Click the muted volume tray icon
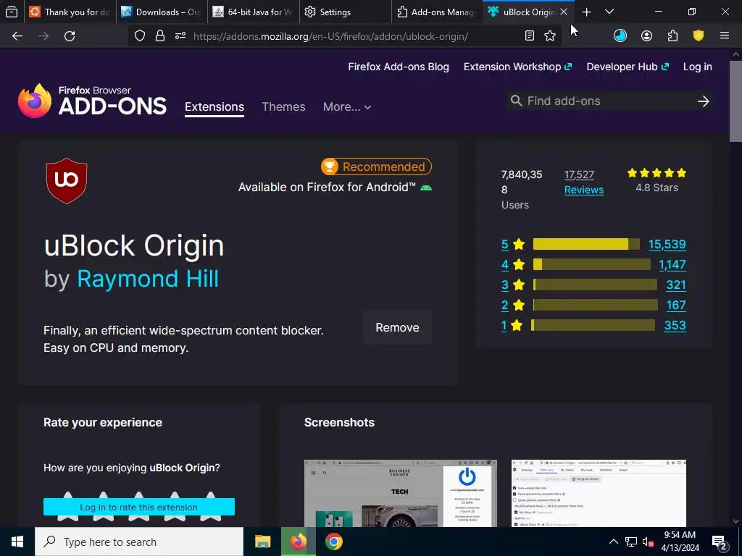This screenshot has height=556, width=742. 648,542
